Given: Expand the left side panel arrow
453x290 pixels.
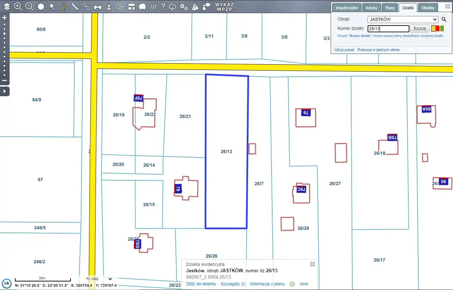Looking at the screenshot, I should click(5, 91).
